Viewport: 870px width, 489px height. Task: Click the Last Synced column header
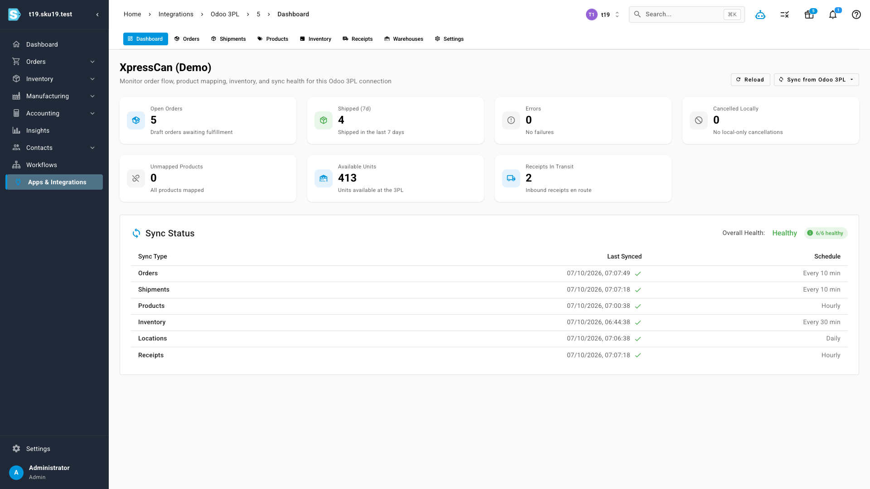click(624, 256)
